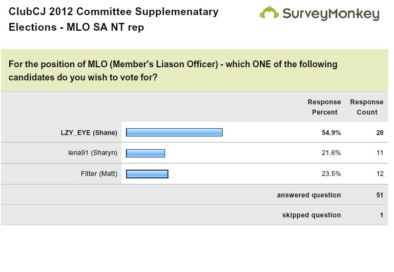The height and width of the screenshot is (272, 394).
Task: Click the SurveyMonkey wordmark text
Action: (x=331, y=14)
